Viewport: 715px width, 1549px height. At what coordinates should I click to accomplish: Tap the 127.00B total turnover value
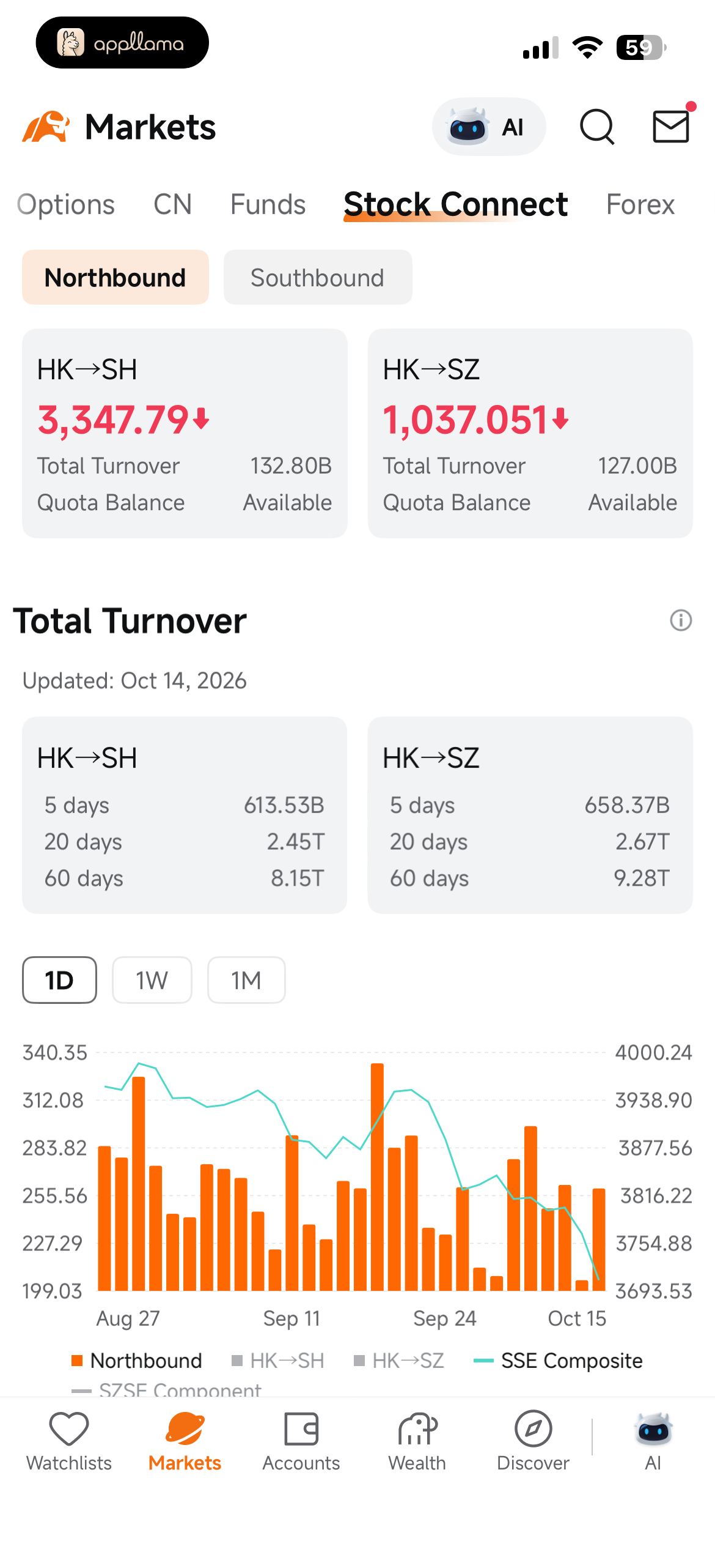point(637,466)
